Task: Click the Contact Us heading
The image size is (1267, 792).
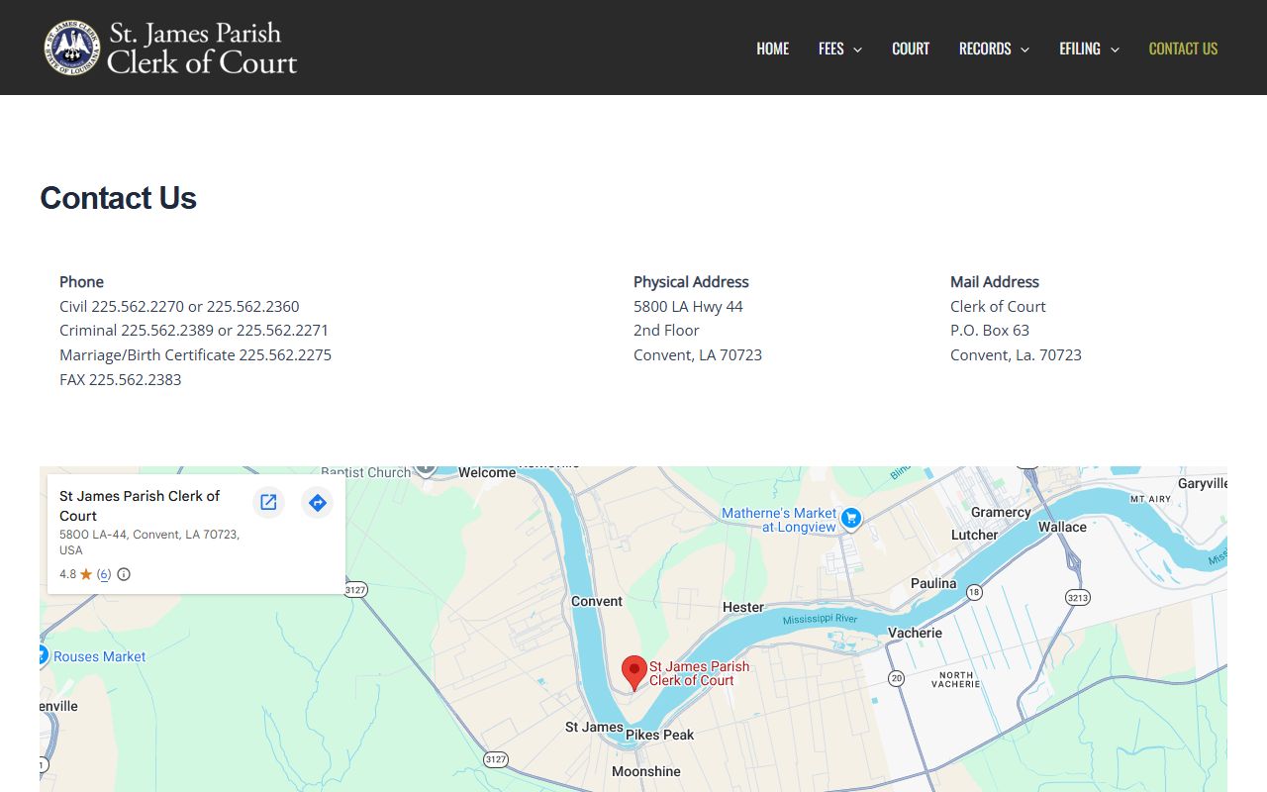Action: [118, 198]
